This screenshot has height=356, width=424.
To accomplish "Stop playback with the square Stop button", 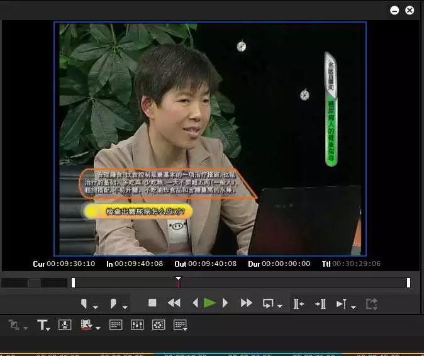I will tap(152, 303).
